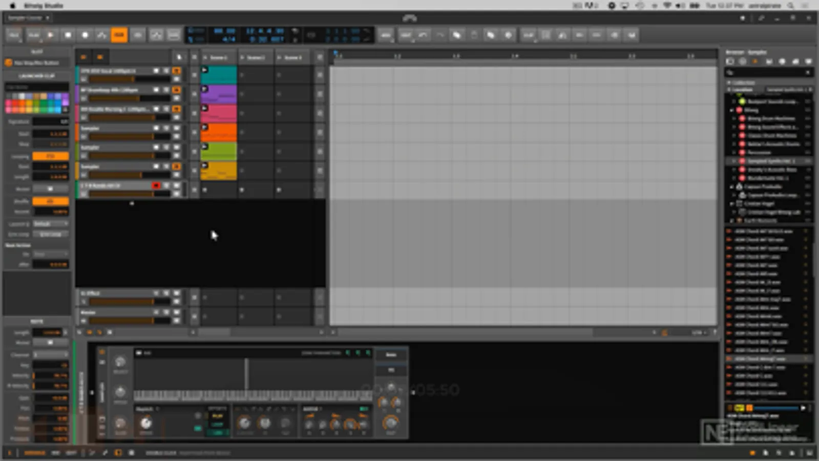Adjust the yellow Sampler track volume fader

pos(130,175)
